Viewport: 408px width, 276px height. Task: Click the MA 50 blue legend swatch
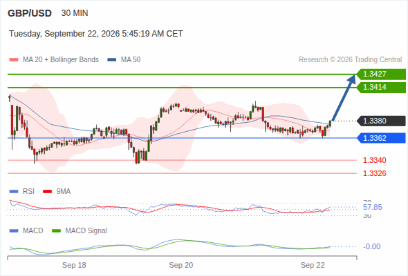[112, 60]
